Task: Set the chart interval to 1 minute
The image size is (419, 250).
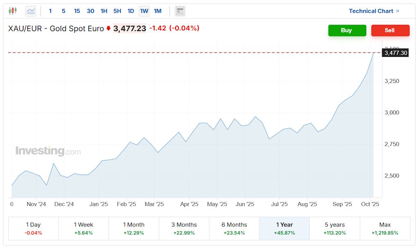Action: [50, 11]
